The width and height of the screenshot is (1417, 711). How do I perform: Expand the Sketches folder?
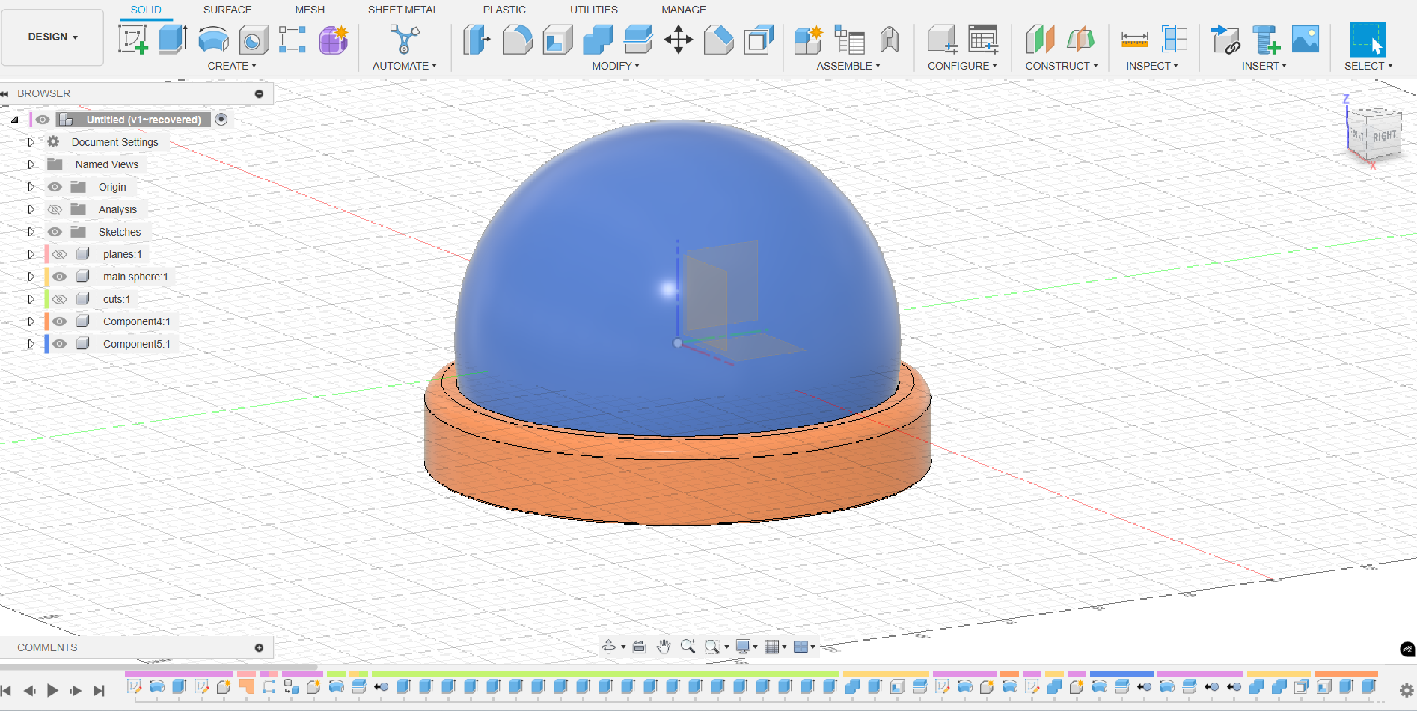click(x=31, y=232)
